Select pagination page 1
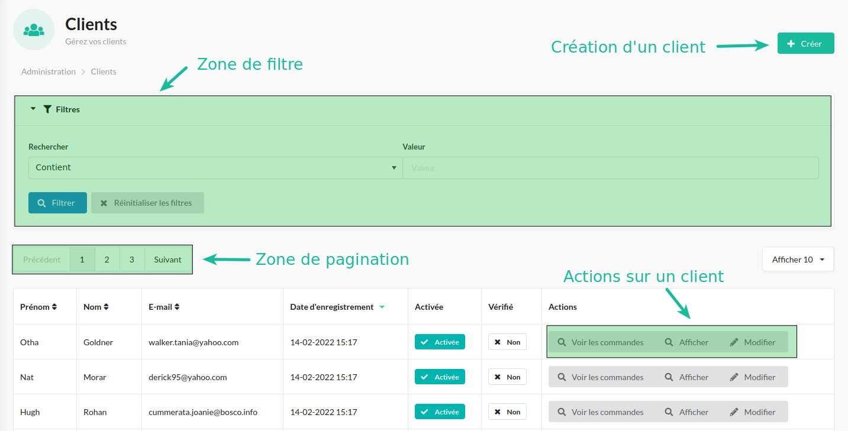The width and height of the screenshot is (848, 431). [82, 260]
